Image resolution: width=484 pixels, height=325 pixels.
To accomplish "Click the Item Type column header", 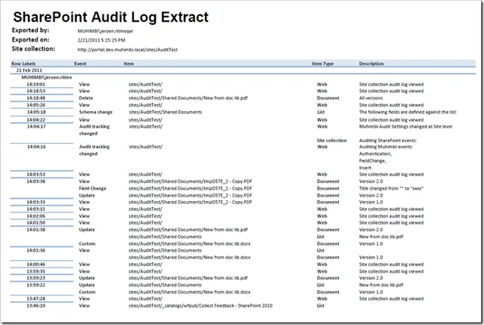I will [323, 63].
